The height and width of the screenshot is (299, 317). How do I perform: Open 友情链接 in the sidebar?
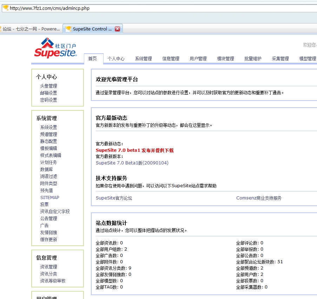coord(48,232)
